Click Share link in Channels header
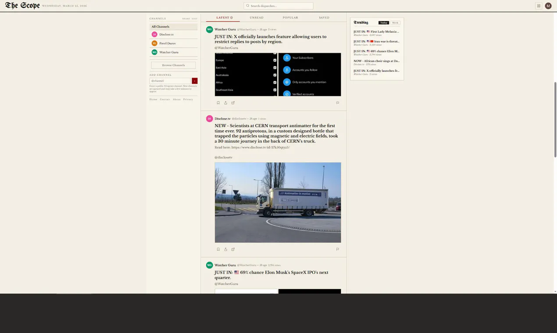The height and width of the screenshot is (333, 557). coord(186,18)
